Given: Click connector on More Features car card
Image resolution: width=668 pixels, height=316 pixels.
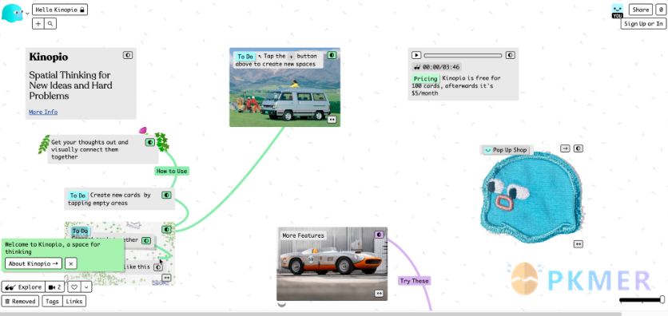Looking at the screenshot, I should pos(380,235).
